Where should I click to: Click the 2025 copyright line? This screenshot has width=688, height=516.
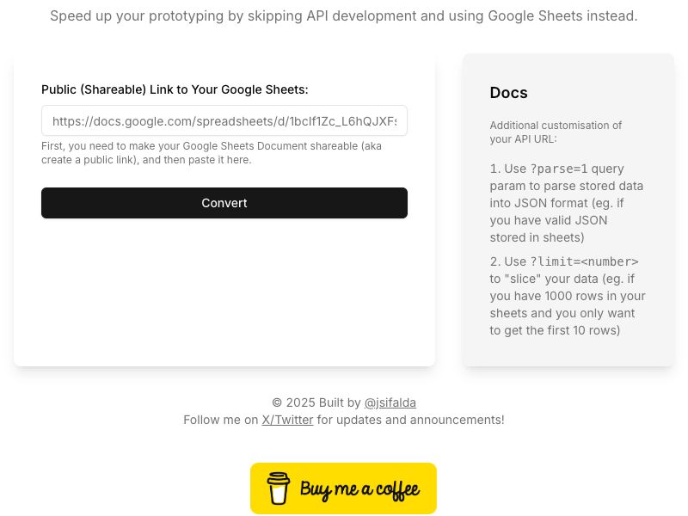[344, 402]
